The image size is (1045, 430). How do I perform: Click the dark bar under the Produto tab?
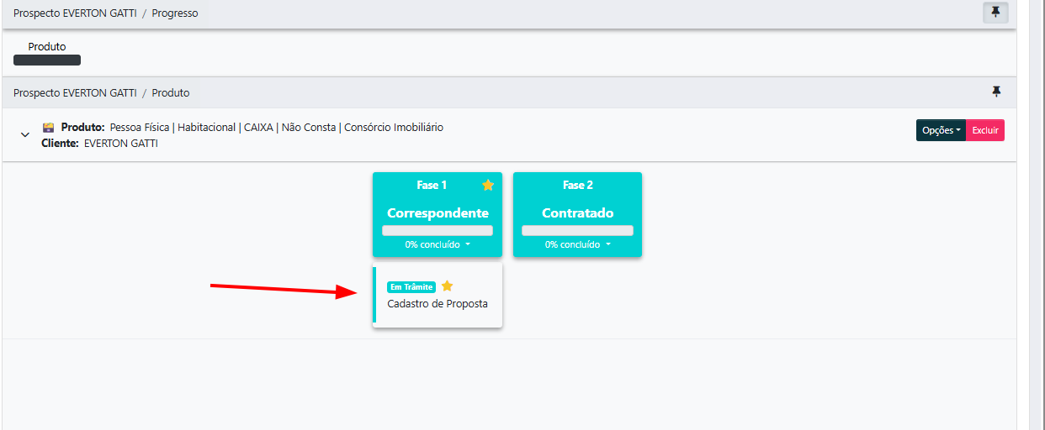47,60
